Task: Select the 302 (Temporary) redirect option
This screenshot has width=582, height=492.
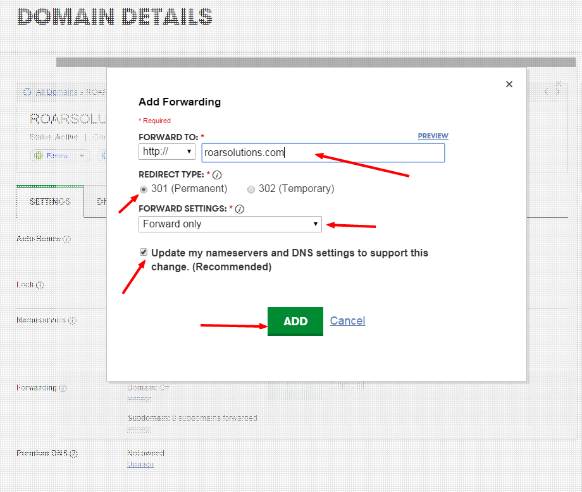Action: point(251,189)
